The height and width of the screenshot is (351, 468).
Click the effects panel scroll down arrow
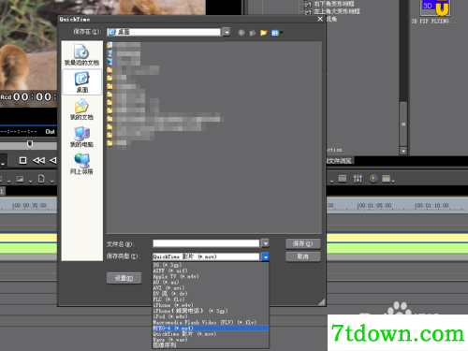click(403, 151)
